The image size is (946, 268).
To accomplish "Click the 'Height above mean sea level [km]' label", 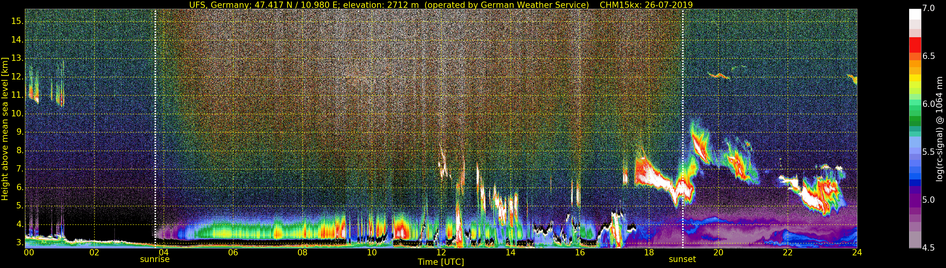I will [x=5, y=129].
